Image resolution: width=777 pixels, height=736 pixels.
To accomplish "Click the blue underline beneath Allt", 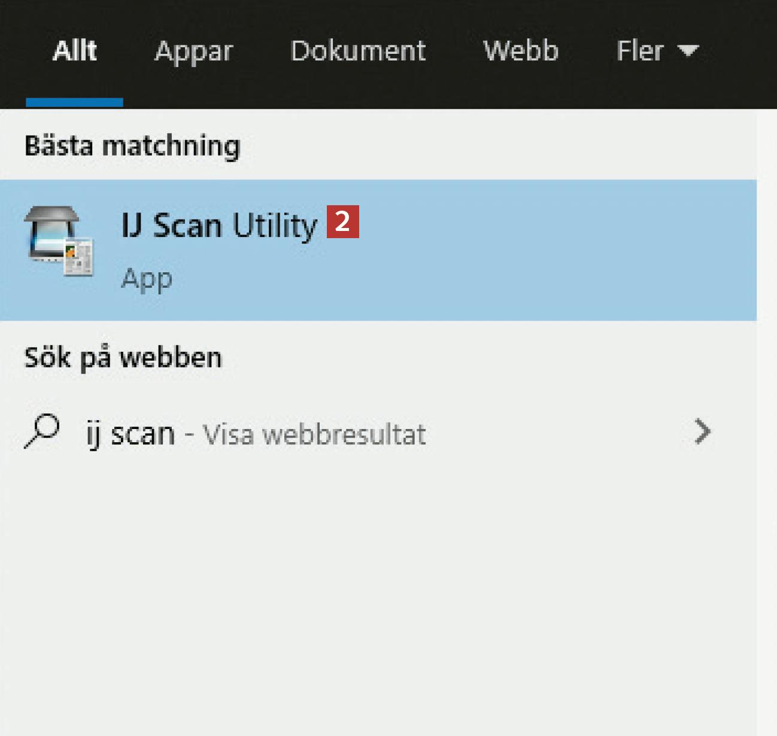I will click(74, 103).
